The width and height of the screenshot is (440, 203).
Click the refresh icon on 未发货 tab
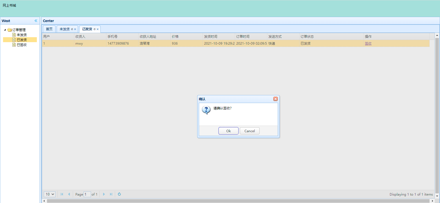click(72, 29)
